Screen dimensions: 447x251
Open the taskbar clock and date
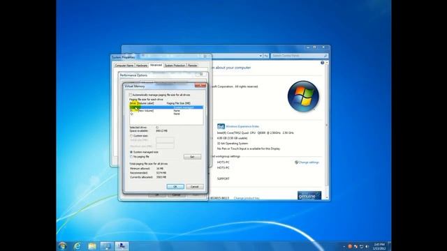379,246
